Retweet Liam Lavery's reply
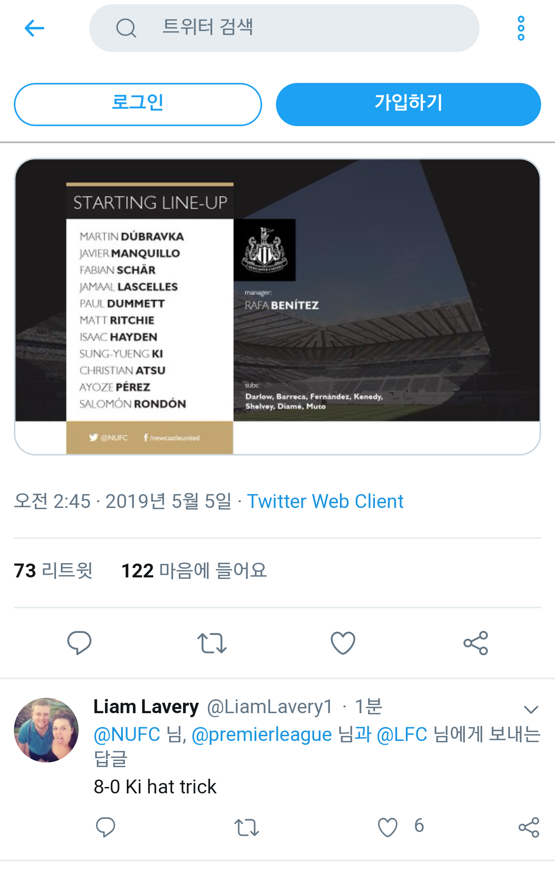The image size is (555, 869). point(246,827)
